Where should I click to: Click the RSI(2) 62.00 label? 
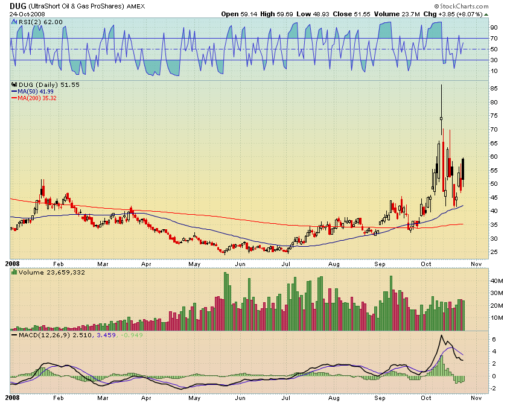pos(40,22)
